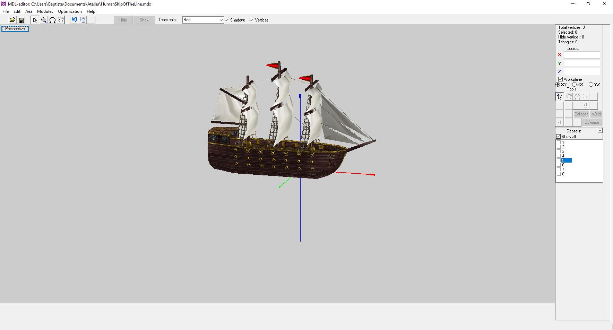Screen dimensions: 613x330
Task: Select the XY workplane radio button
Action: point(558,85)
